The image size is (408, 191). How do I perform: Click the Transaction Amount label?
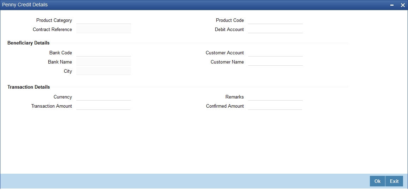[52, 106]
